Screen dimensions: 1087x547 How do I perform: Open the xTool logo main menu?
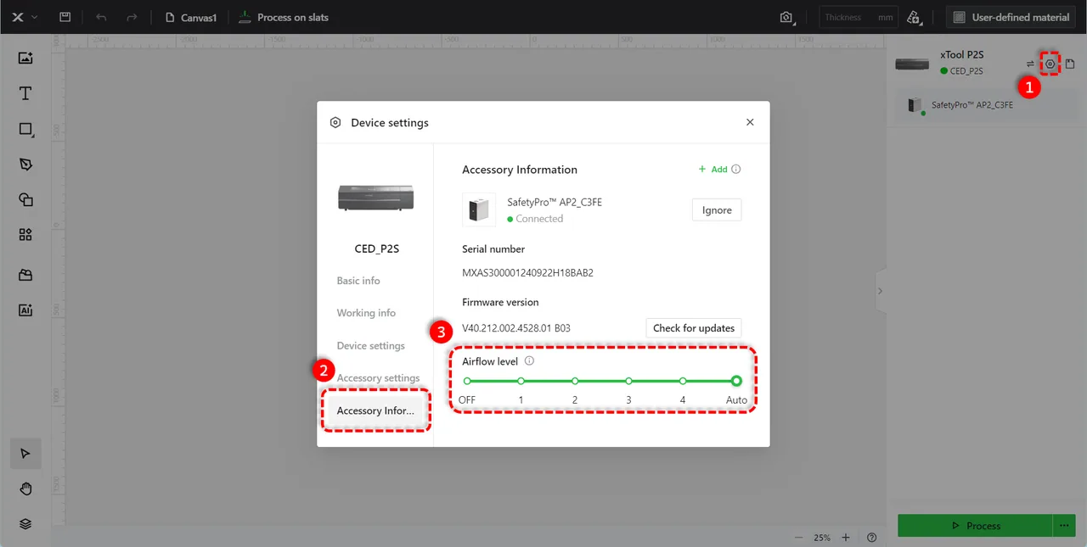[24, 17]
